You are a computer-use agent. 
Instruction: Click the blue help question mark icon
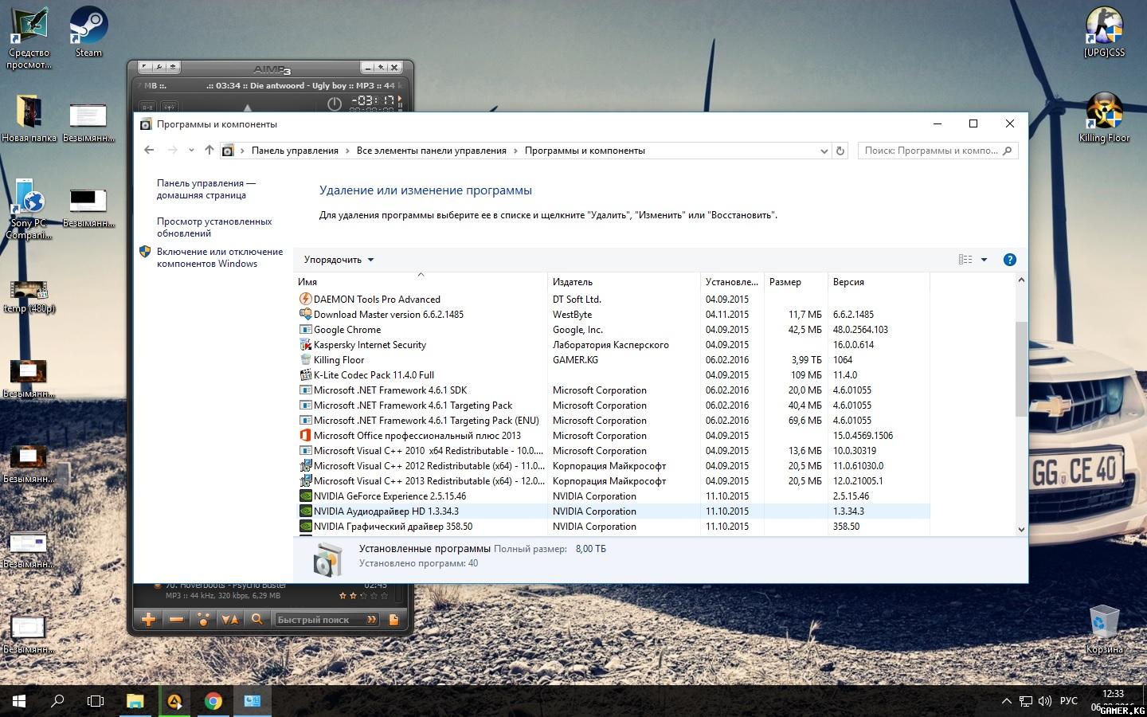(1009, 260)
